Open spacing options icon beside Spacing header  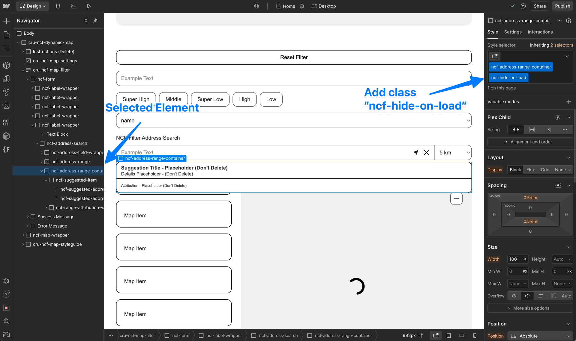pos(558,185)
